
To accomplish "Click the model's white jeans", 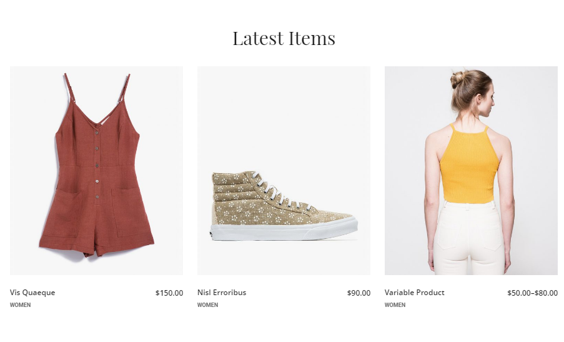I will point(470,238).
